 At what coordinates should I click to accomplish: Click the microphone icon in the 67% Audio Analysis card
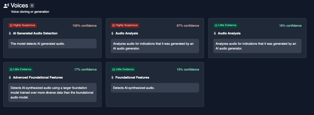coord(112,33)
